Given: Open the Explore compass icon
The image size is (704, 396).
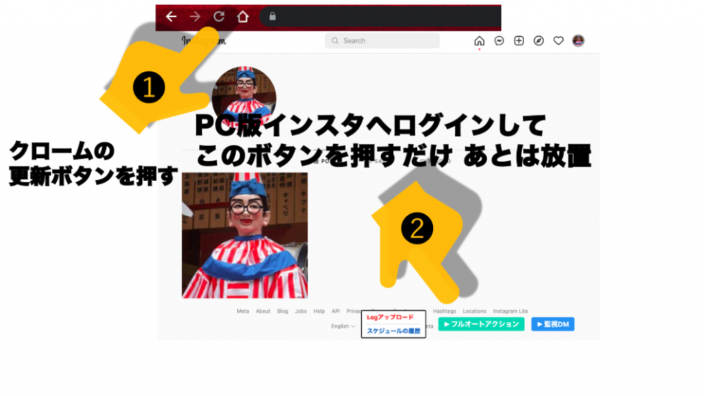Looking at the screenshot, I should click(x=539, y=41).
